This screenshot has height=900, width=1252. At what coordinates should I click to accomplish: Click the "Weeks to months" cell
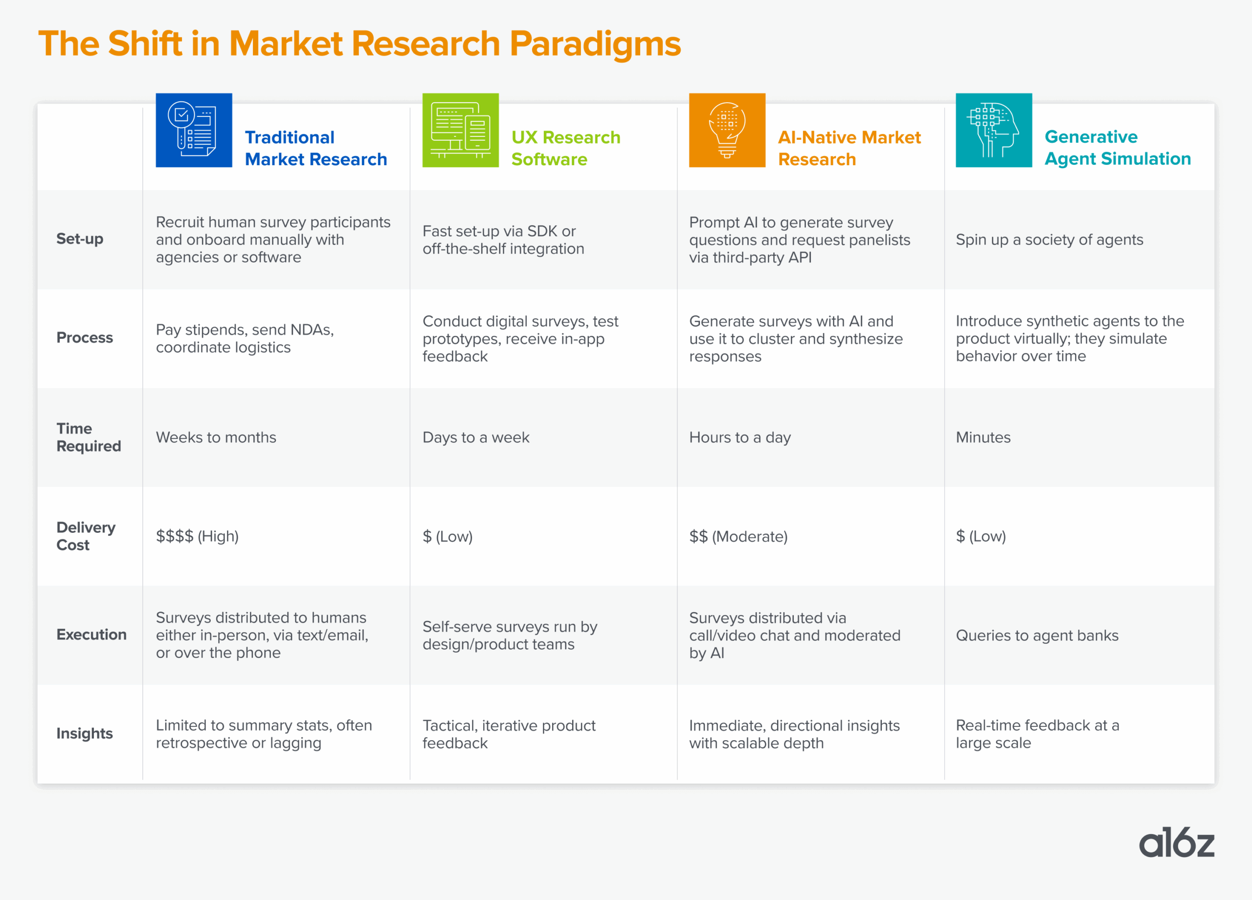[x=216, y=437]
